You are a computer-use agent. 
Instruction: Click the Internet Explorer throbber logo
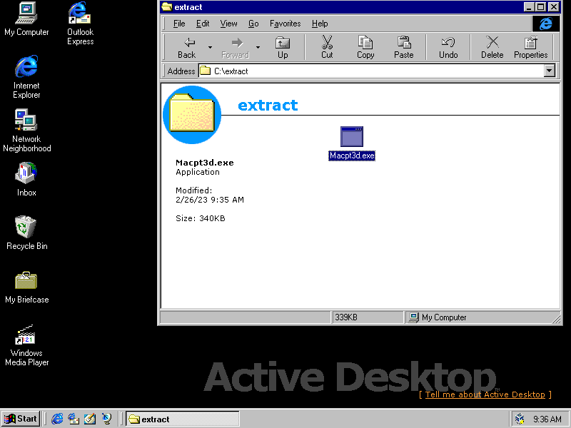point(545,24)
